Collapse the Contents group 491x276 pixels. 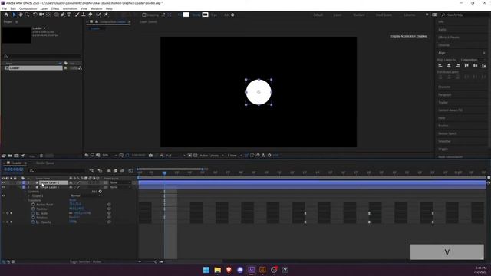[25, 192]
